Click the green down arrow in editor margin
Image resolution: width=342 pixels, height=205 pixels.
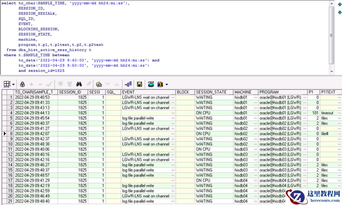[x=339, y=12]
